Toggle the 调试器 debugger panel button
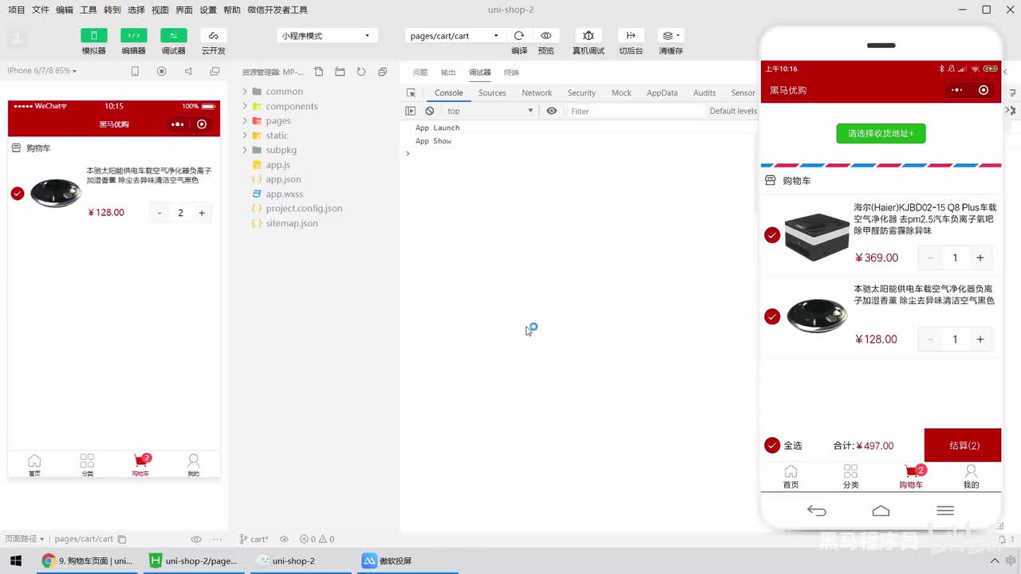The height and width of the screenshot is (574, 1021). (174, 36)
